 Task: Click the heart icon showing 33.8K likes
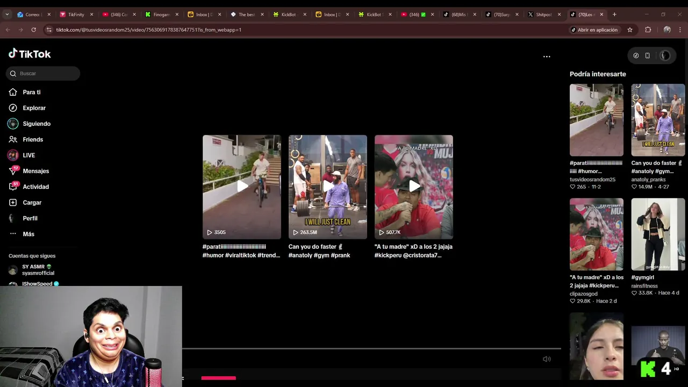634,293
